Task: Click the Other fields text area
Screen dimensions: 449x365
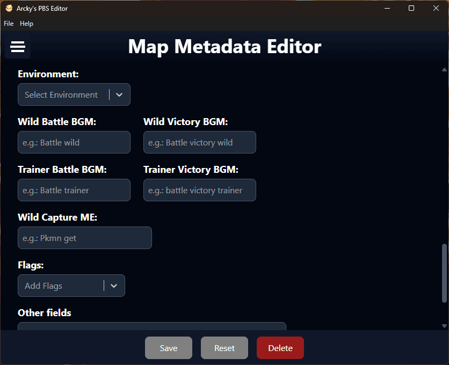Action: tap(152, 326)
